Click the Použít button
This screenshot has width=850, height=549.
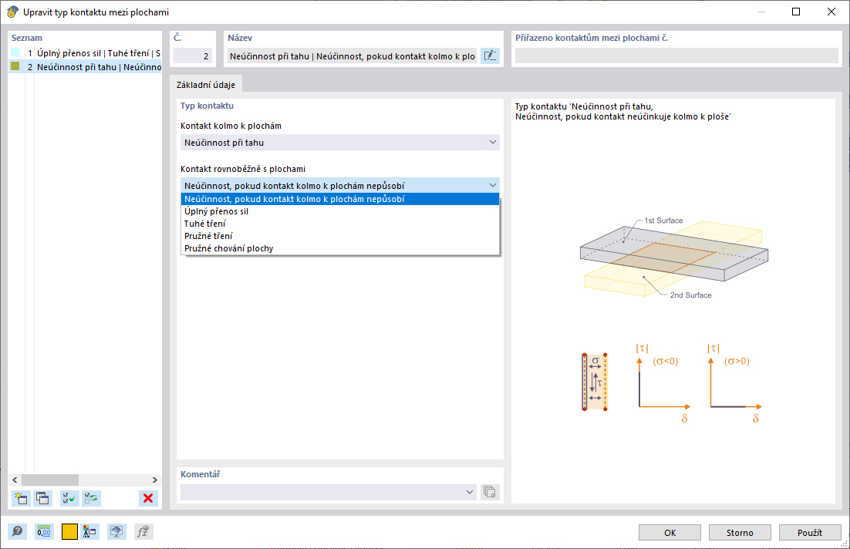point(810,533)
